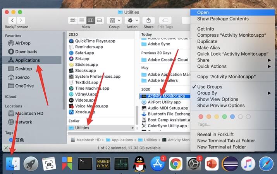Switch to gallery view
The width and height of the screenshot is (277, 174).
pyautogui.click(x=99, y=20)
